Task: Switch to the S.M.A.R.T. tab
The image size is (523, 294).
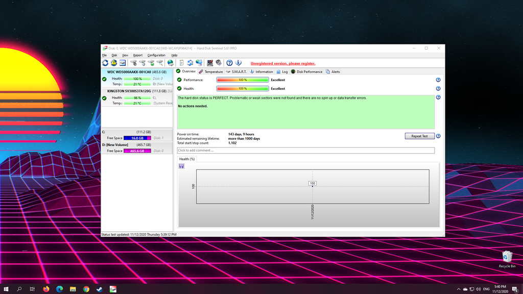Action: (239, 72)
